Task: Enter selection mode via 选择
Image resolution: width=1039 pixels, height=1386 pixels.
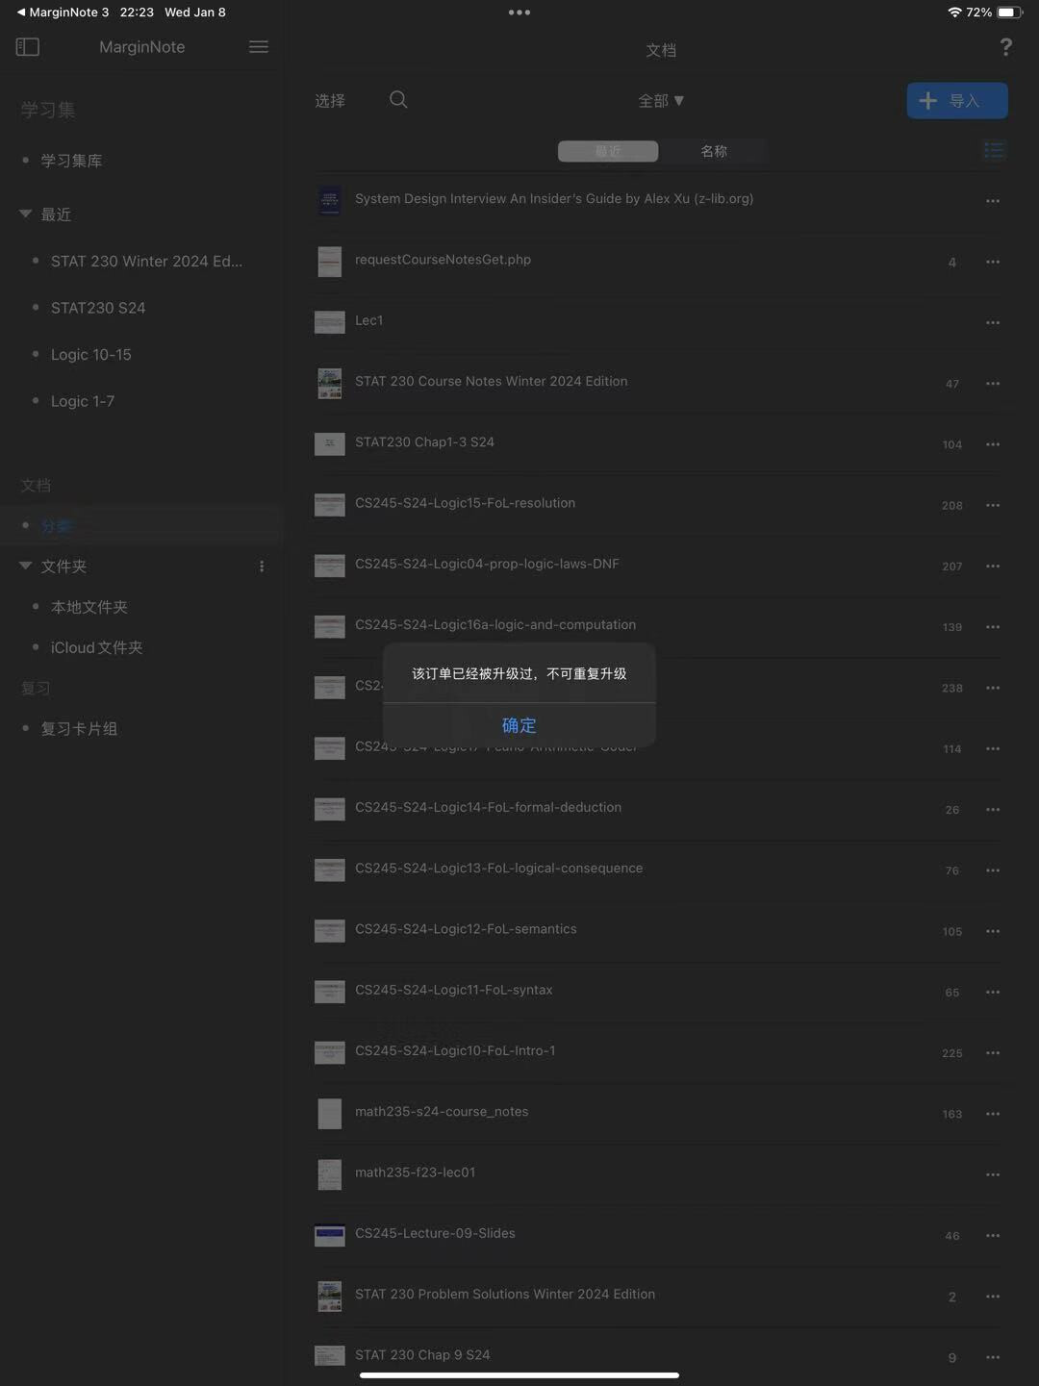Action: 330,100
